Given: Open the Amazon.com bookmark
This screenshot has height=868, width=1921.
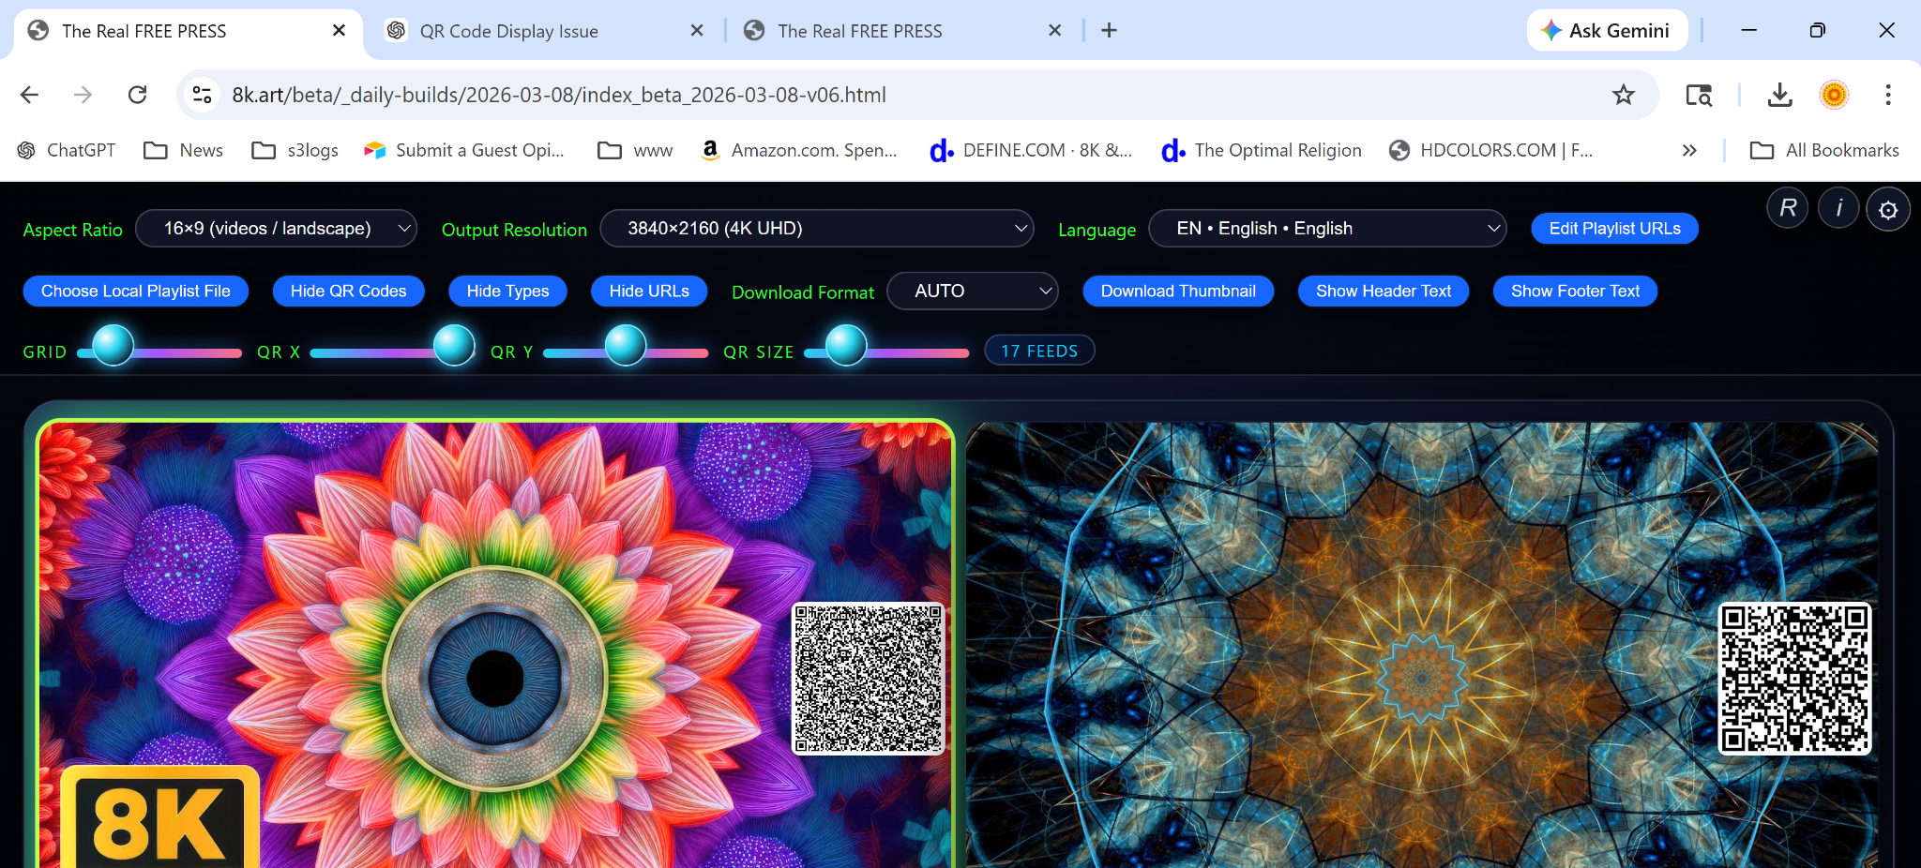Looking at the screenshot, I should click(799, 150).
